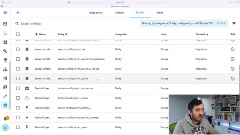
Task: Sort by the Integration column header
Action: tap(121, 34)
